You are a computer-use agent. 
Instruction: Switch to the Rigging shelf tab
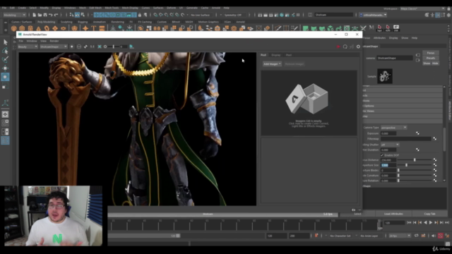[83, 22]
